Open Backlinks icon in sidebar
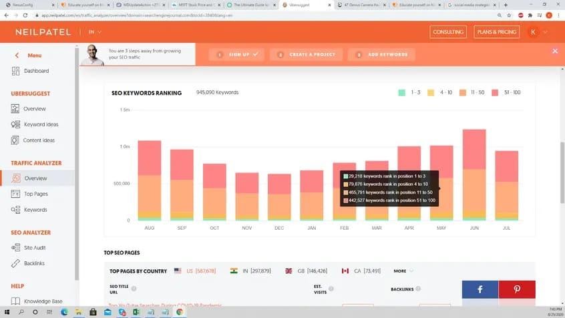The width and height of the screenshot is (565, 318). click(15, 263)
